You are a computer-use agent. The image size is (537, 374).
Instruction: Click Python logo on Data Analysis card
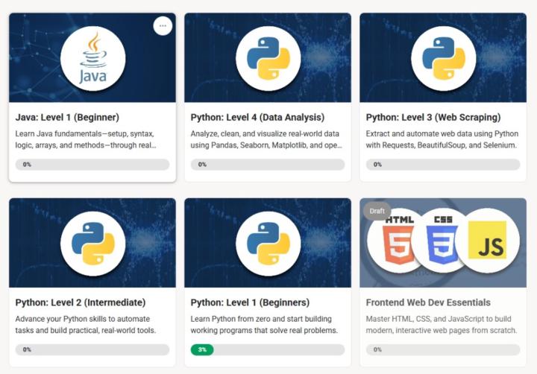[x=268, y=58]
